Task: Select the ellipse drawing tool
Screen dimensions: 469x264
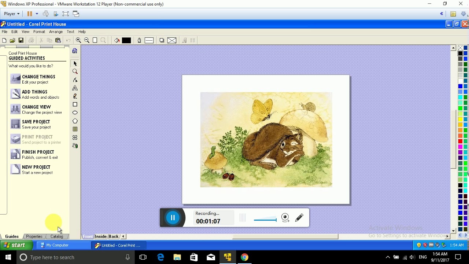Action: coord(75,113)
